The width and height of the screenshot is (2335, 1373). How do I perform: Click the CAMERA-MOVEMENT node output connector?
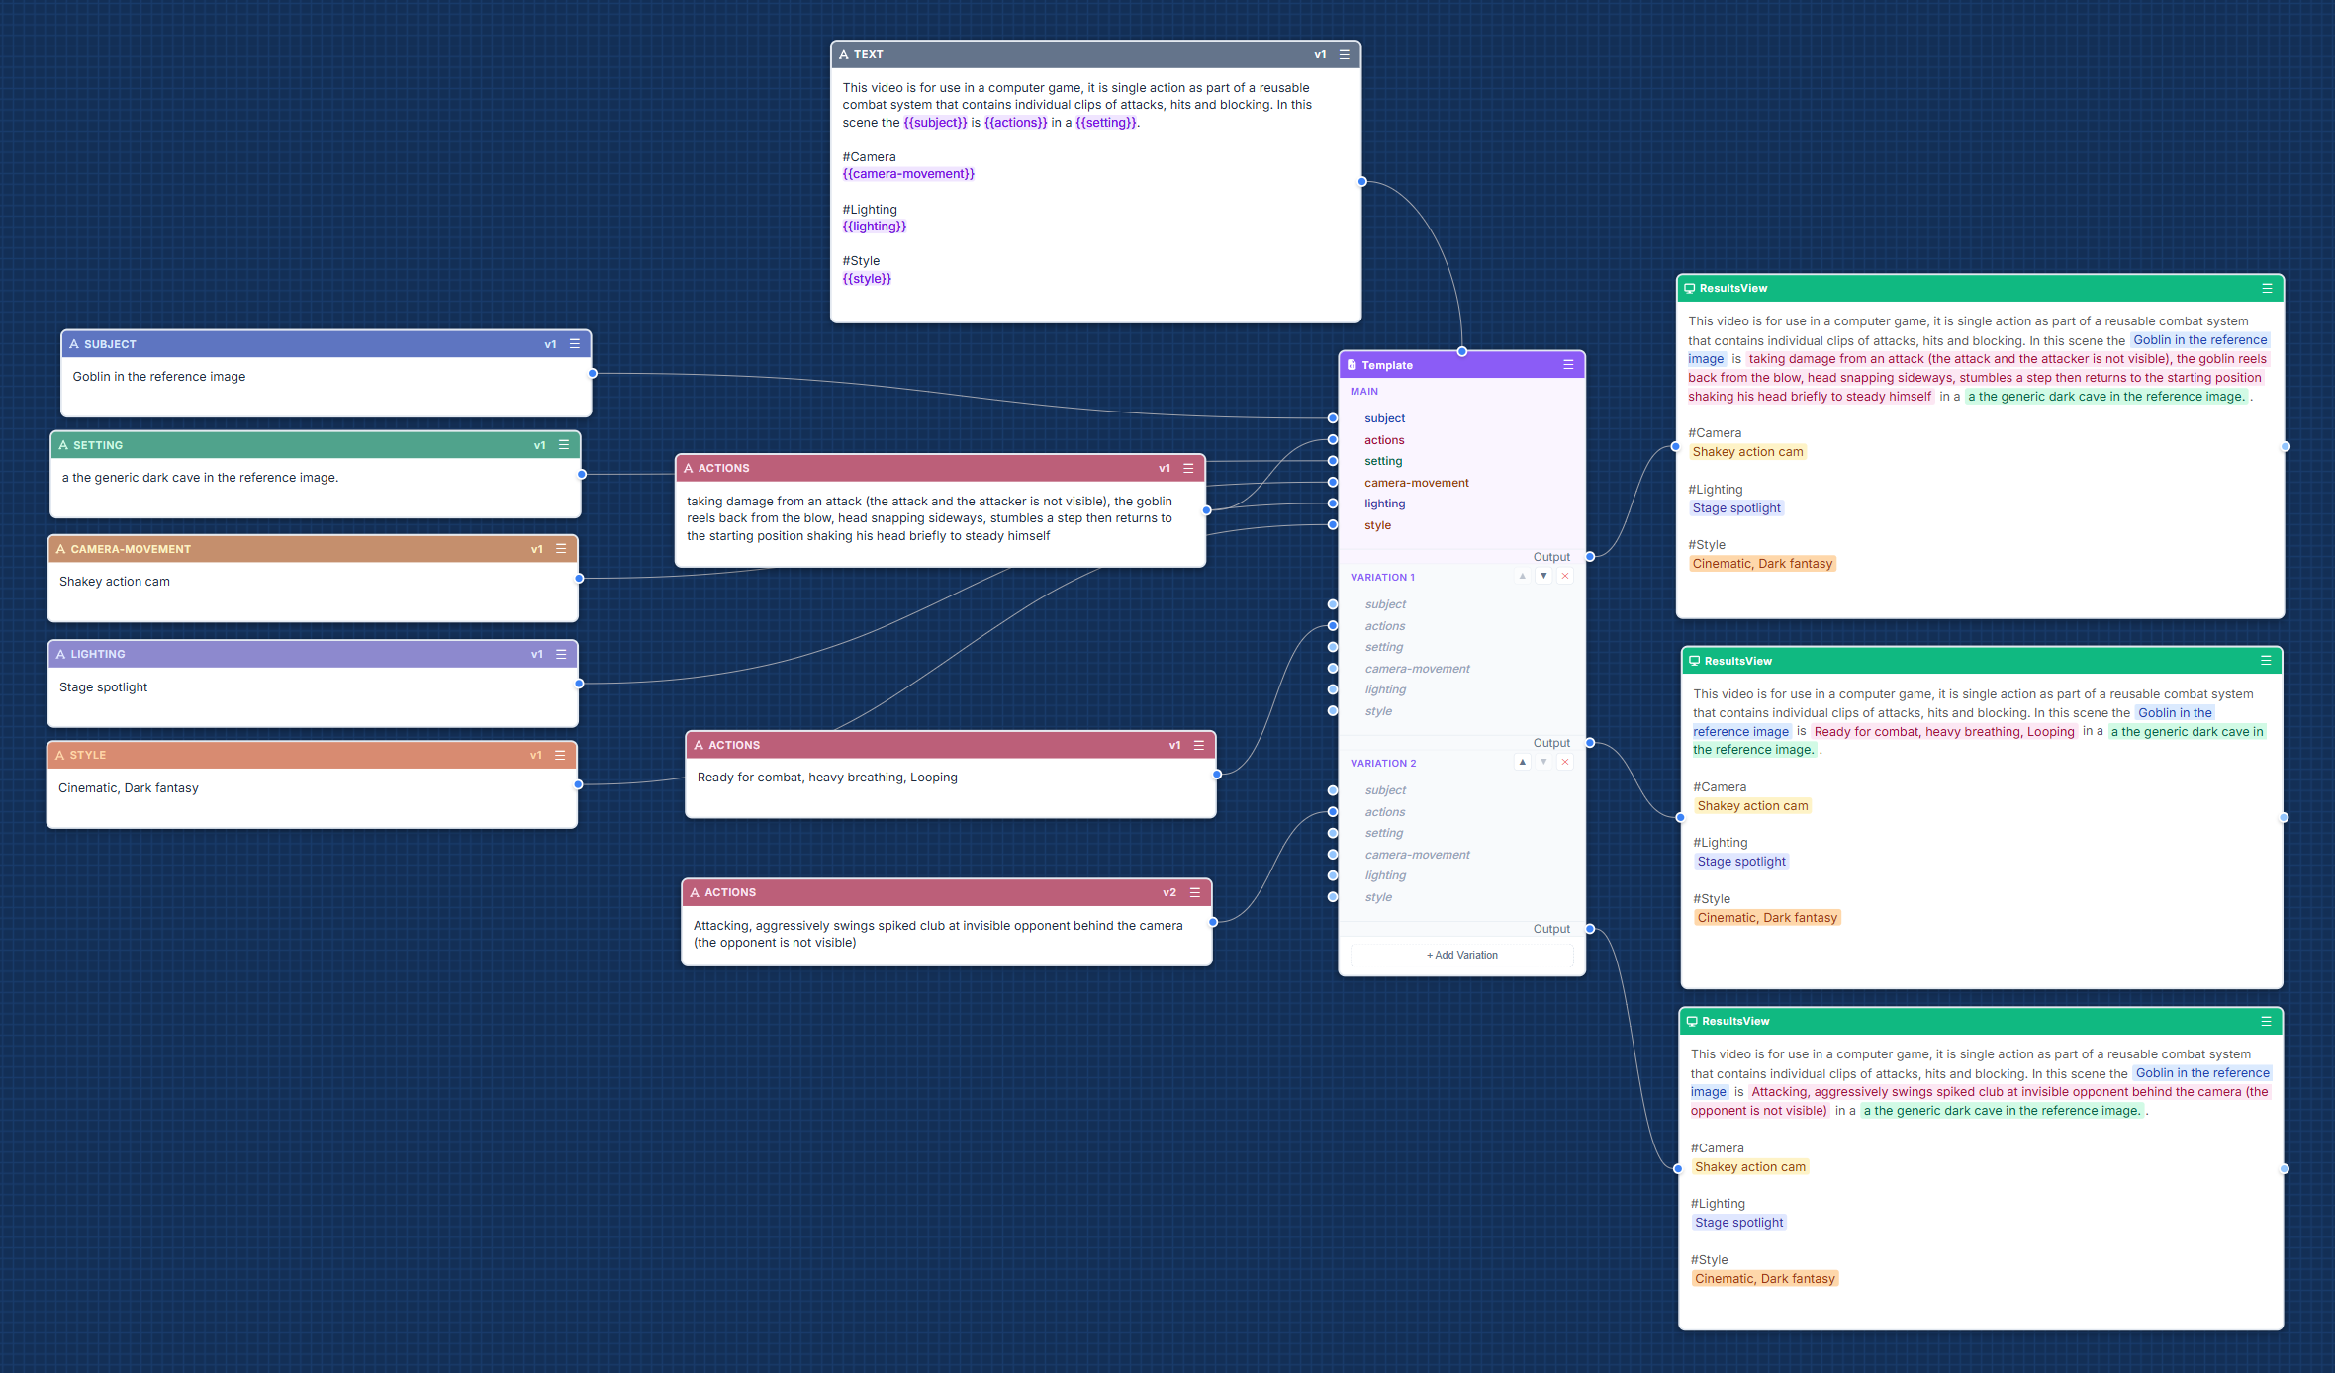tap(579, 579)
